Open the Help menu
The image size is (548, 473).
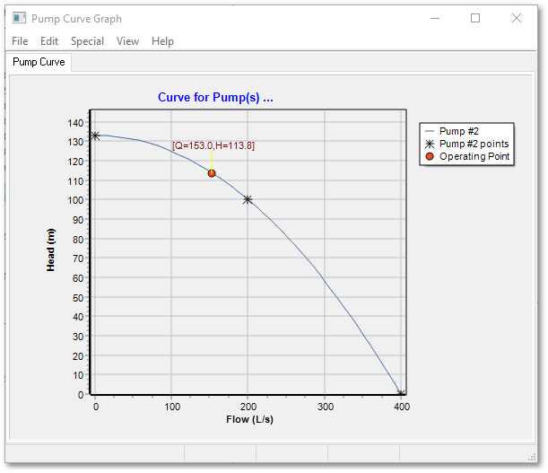162,41
